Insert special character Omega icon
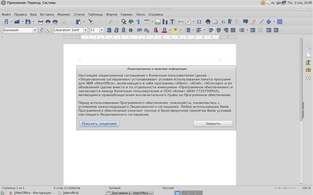The height and width of the screenshot is (195, 313). click(199, 22)
